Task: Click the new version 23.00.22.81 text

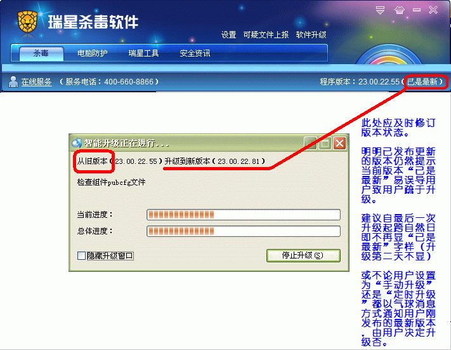Action: [x=239, y=161]
